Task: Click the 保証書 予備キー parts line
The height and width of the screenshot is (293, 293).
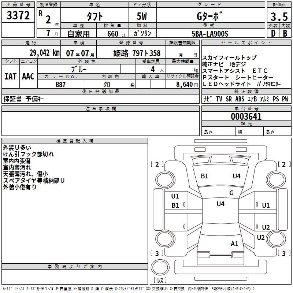Action: pos(23,99)
